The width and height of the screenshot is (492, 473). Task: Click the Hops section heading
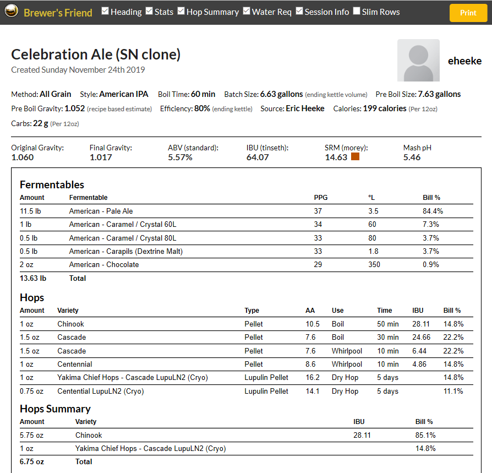click(32, 297)
